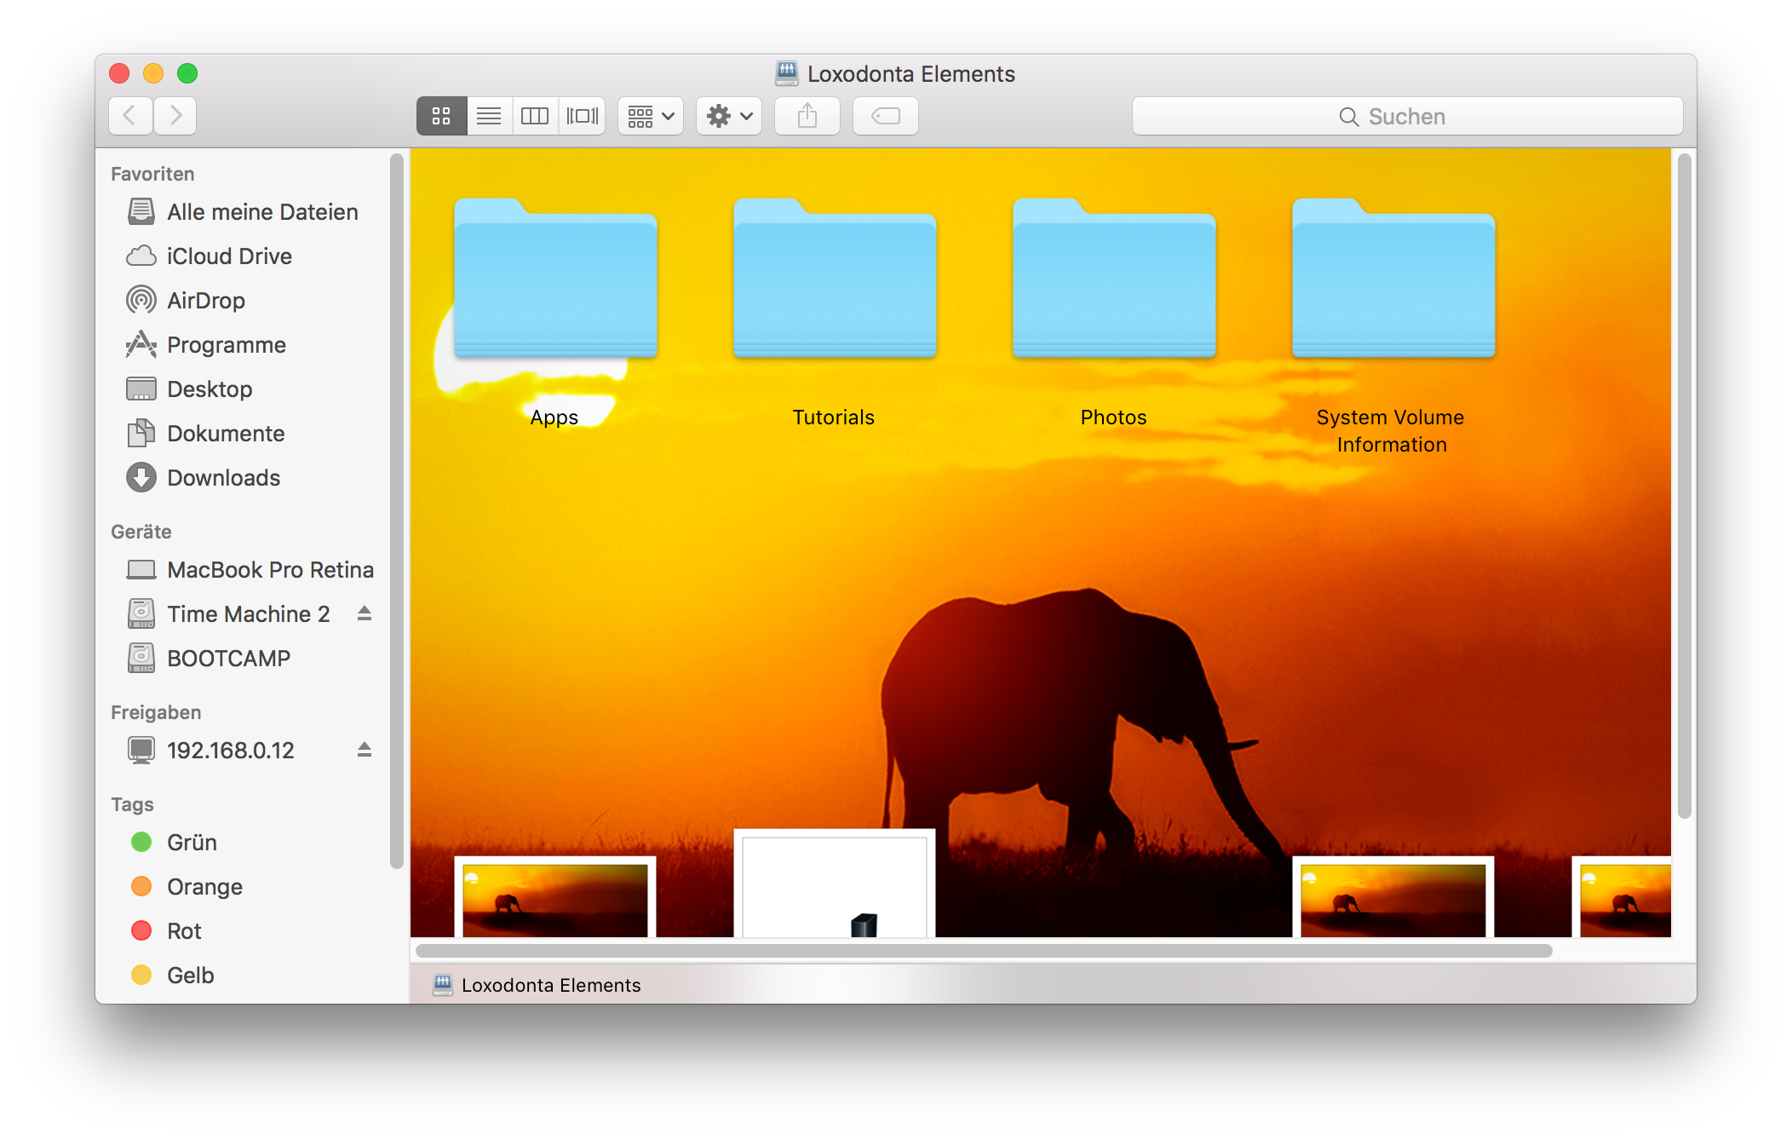The image size is (1792, 1140).
Task: Switch to list view mode
Action: coord(489,116)
